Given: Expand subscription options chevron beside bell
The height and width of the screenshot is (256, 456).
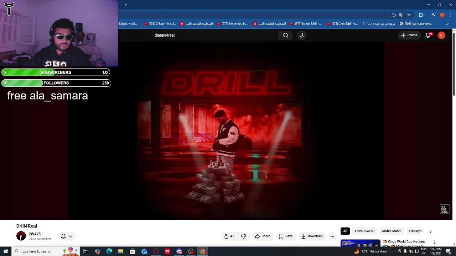Looking at the screenshot, I should tap(71, 236).
